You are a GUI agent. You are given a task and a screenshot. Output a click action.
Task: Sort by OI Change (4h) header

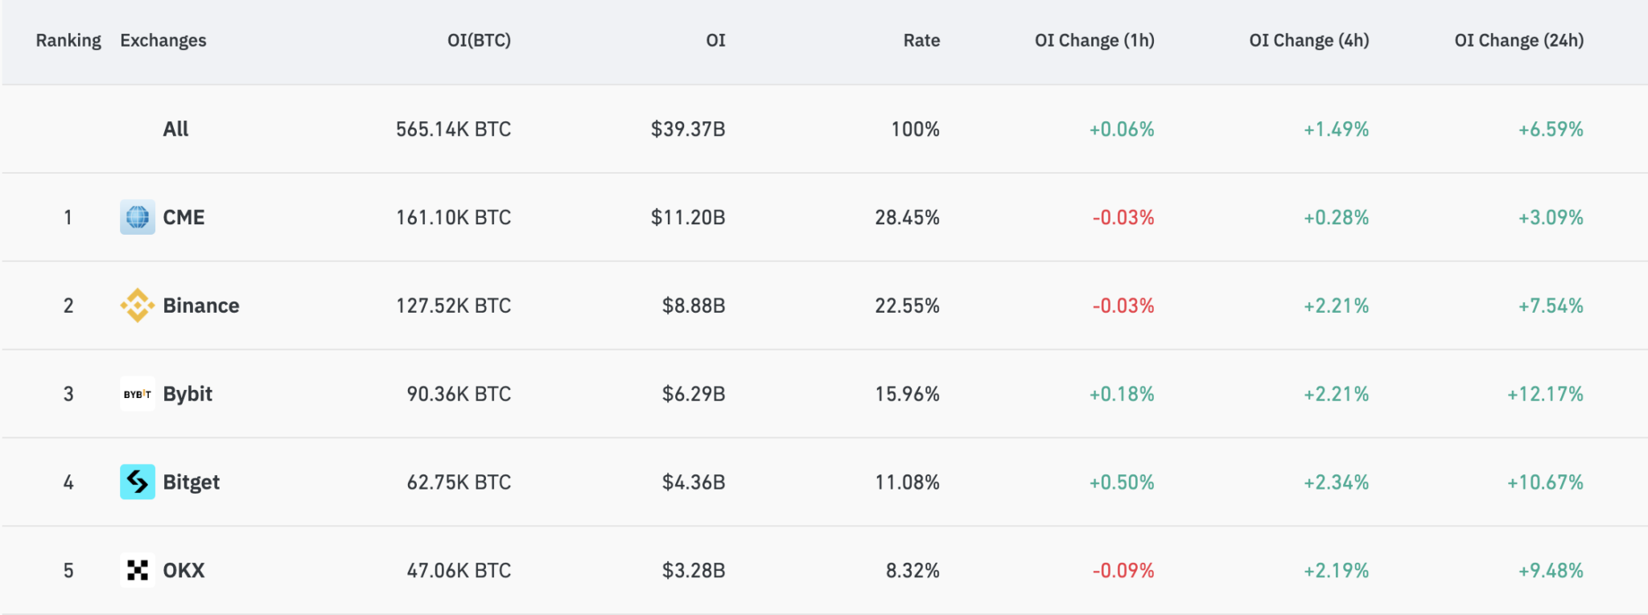1309,40
